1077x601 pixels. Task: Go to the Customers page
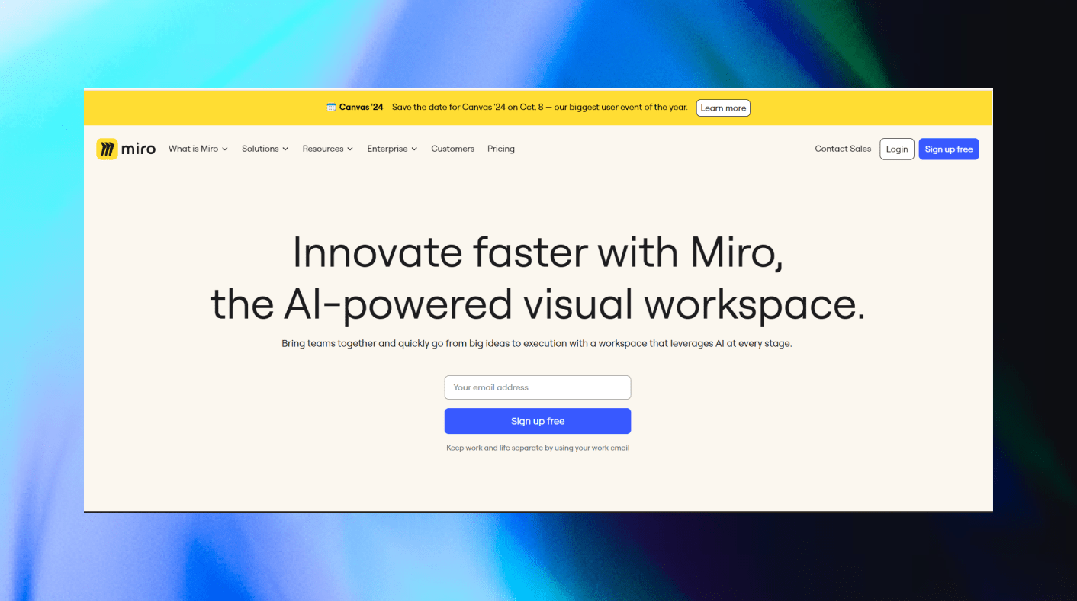click(x=452, y=149)
